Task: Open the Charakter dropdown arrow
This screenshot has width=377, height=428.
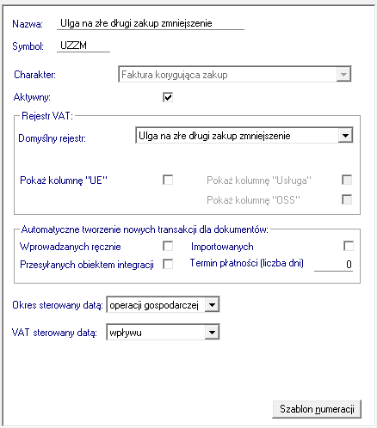Action: 343,75
